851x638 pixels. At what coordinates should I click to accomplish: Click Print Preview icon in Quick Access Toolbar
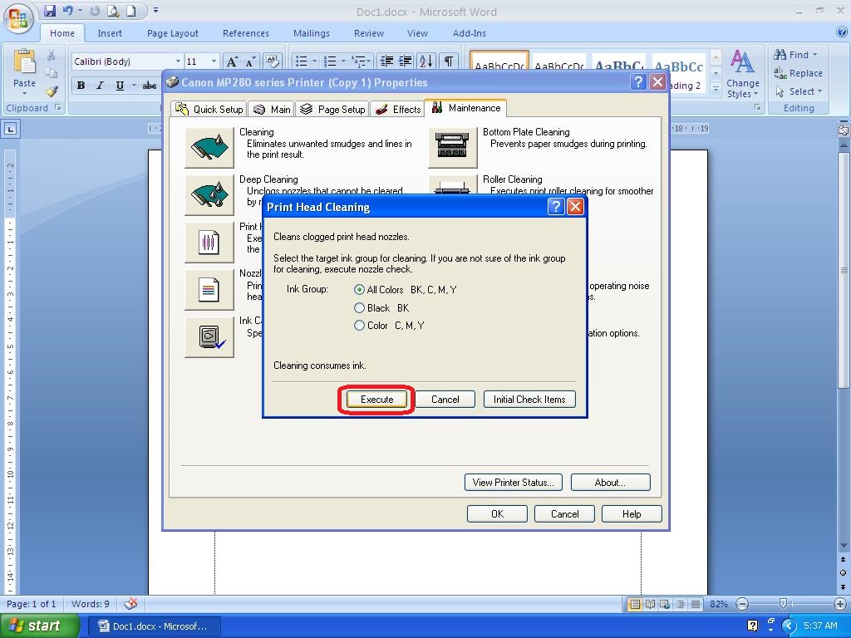(113, 10)
